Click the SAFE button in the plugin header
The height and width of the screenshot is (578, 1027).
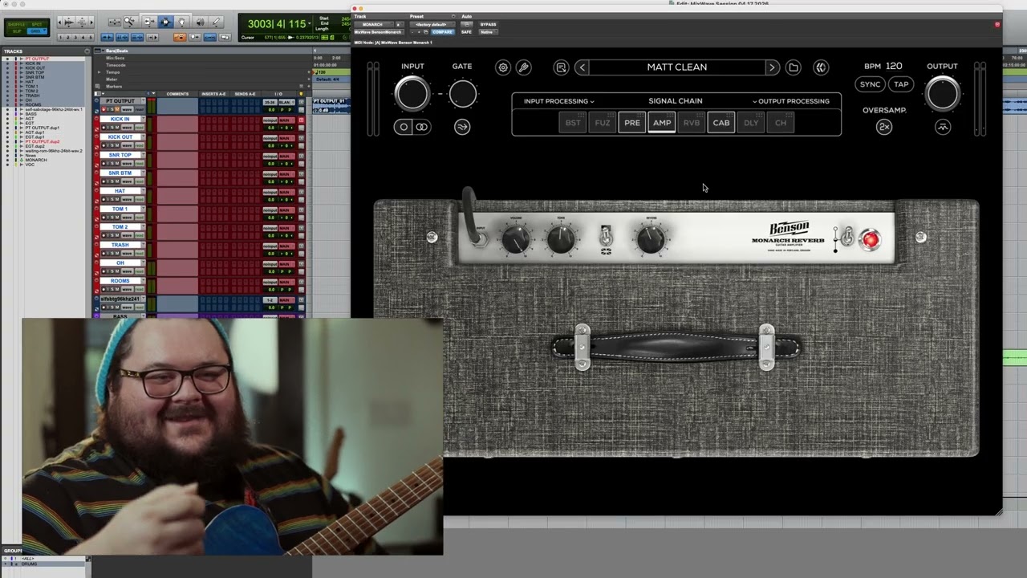(466, 32)
